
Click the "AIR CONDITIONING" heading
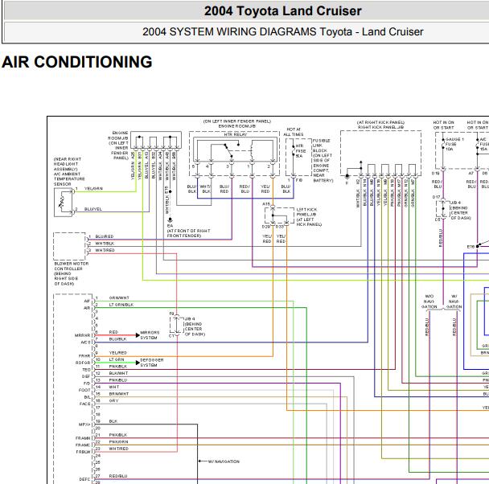tap(77, 62)
